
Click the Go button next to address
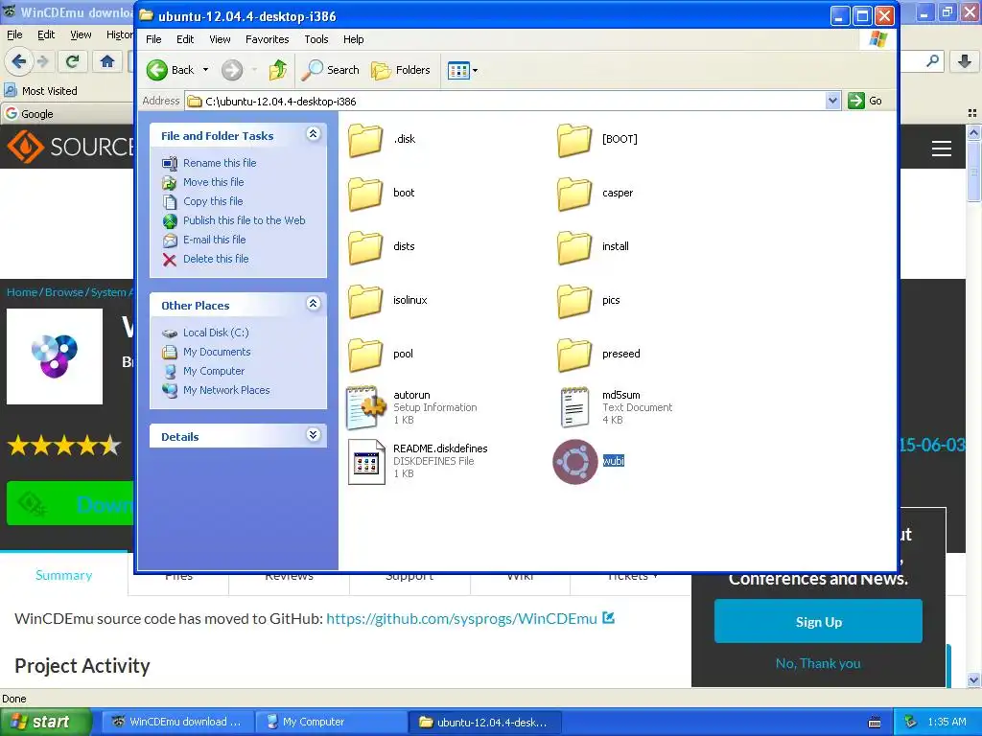coord(866,101)
